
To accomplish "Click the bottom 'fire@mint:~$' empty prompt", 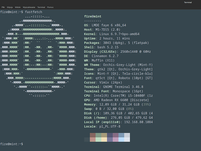I will click(11, 144).
